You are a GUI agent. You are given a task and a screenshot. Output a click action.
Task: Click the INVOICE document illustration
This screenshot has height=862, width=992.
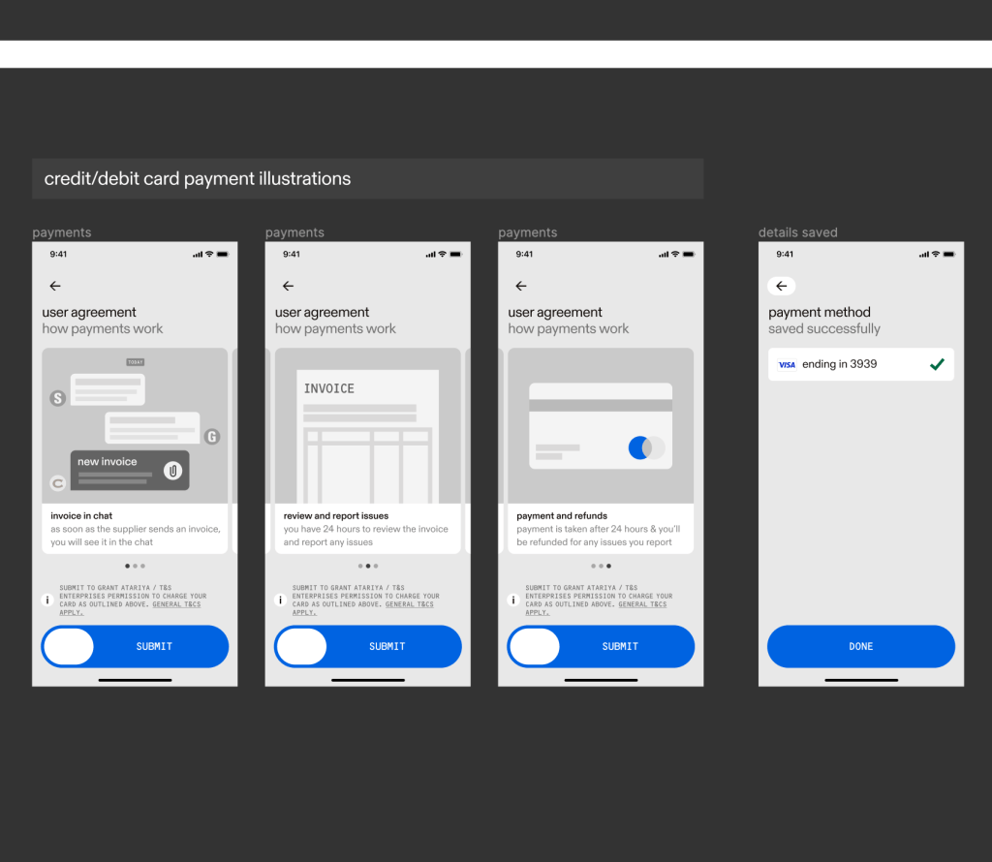click(x=367, y=436)
